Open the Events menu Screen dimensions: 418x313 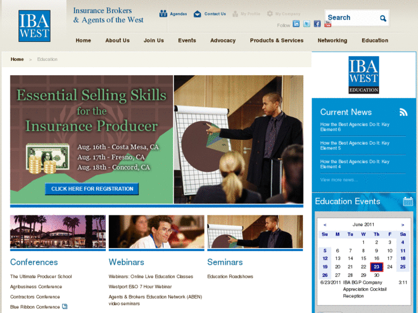187,41
